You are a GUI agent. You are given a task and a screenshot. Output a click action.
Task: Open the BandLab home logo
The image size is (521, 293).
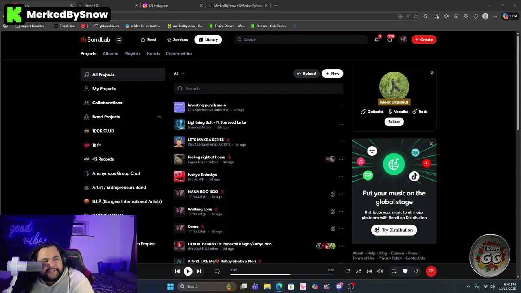pos(96,39)
